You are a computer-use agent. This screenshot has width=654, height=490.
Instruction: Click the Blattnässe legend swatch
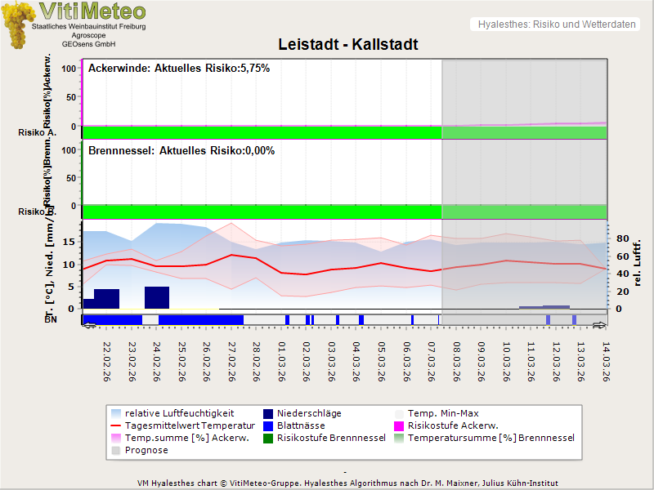coord(269,426)
